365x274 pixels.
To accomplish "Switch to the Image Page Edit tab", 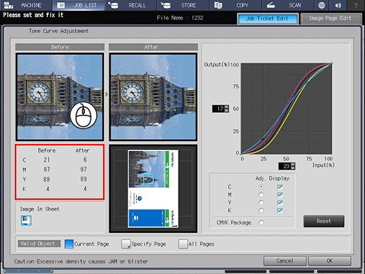I will (x=331, y=18).
